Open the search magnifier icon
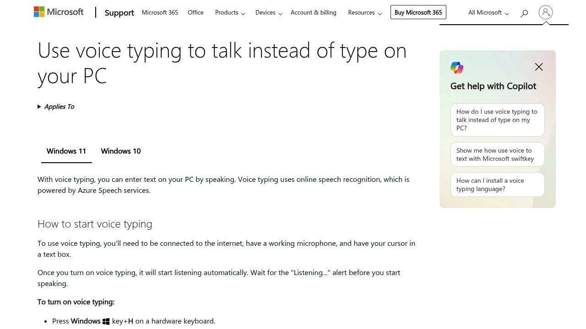Screen dimensions: 586x329 pos(524,13)
